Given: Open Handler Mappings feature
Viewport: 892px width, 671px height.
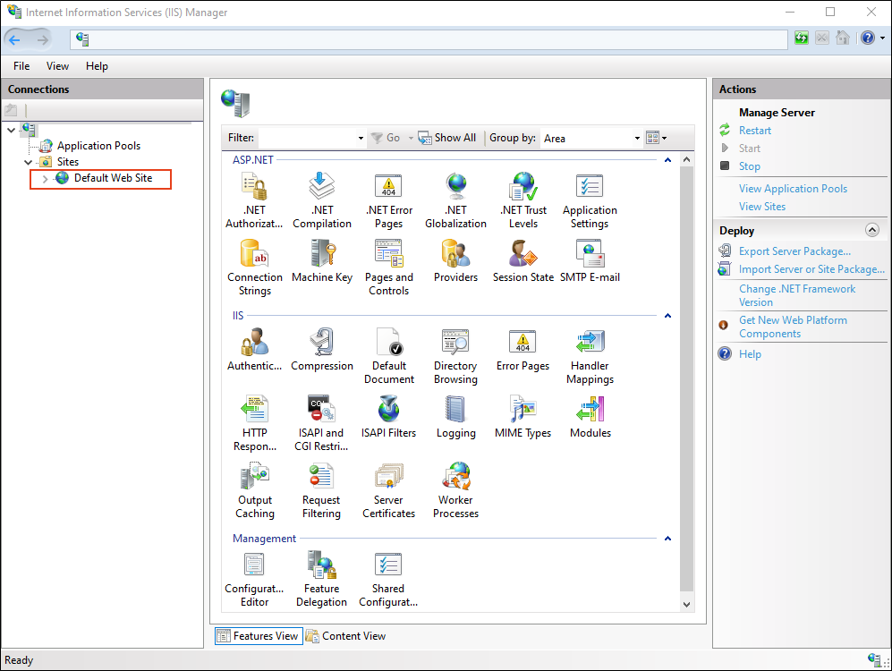Looking at the screenshot, I should click(590, 357).
